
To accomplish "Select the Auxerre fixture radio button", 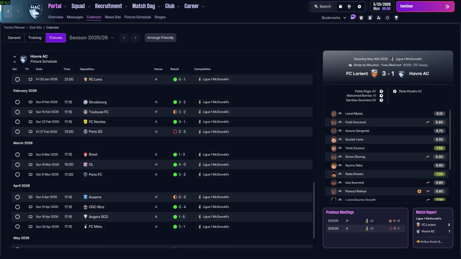I will coord(17,197).
